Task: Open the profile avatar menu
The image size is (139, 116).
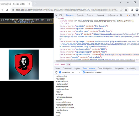Action: (137, 10)
